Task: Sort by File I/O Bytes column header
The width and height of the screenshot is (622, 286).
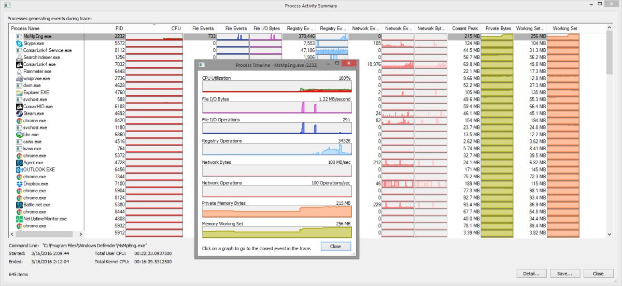Action: (x=266, y=28)
